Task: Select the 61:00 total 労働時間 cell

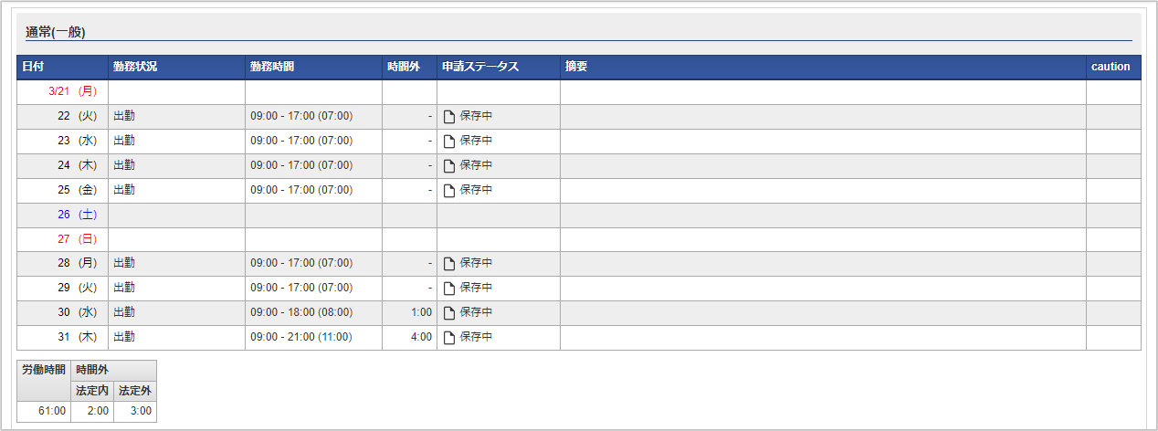Action: tap(43, 412)
